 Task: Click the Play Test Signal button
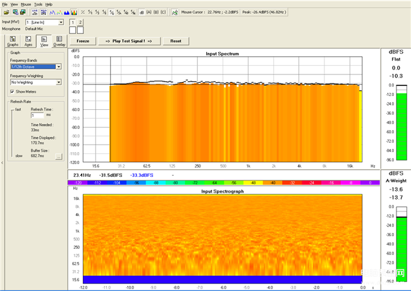pos(129,41)
